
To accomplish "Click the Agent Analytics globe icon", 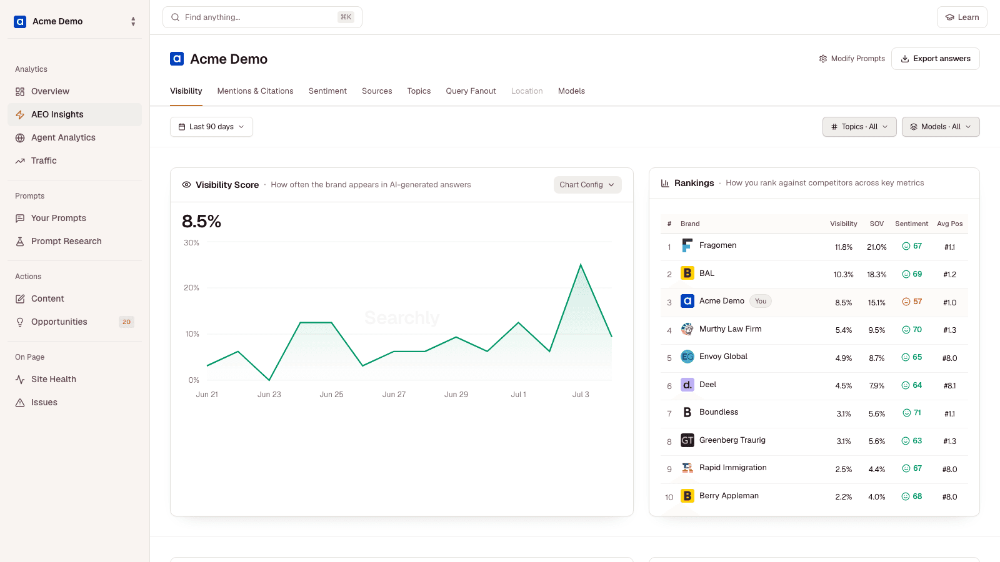I will coord(20,138).
